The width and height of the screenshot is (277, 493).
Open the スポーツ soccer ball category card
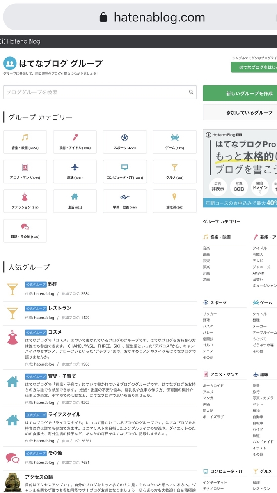click(125, 142)
